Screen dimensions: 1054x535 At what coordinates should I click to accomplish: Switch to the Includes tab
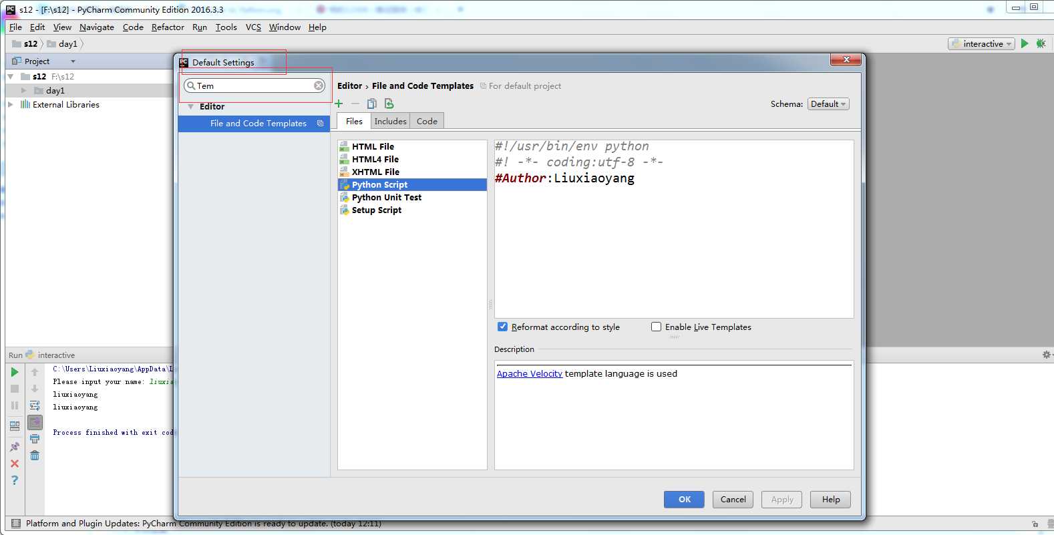[x=390, y=121]
